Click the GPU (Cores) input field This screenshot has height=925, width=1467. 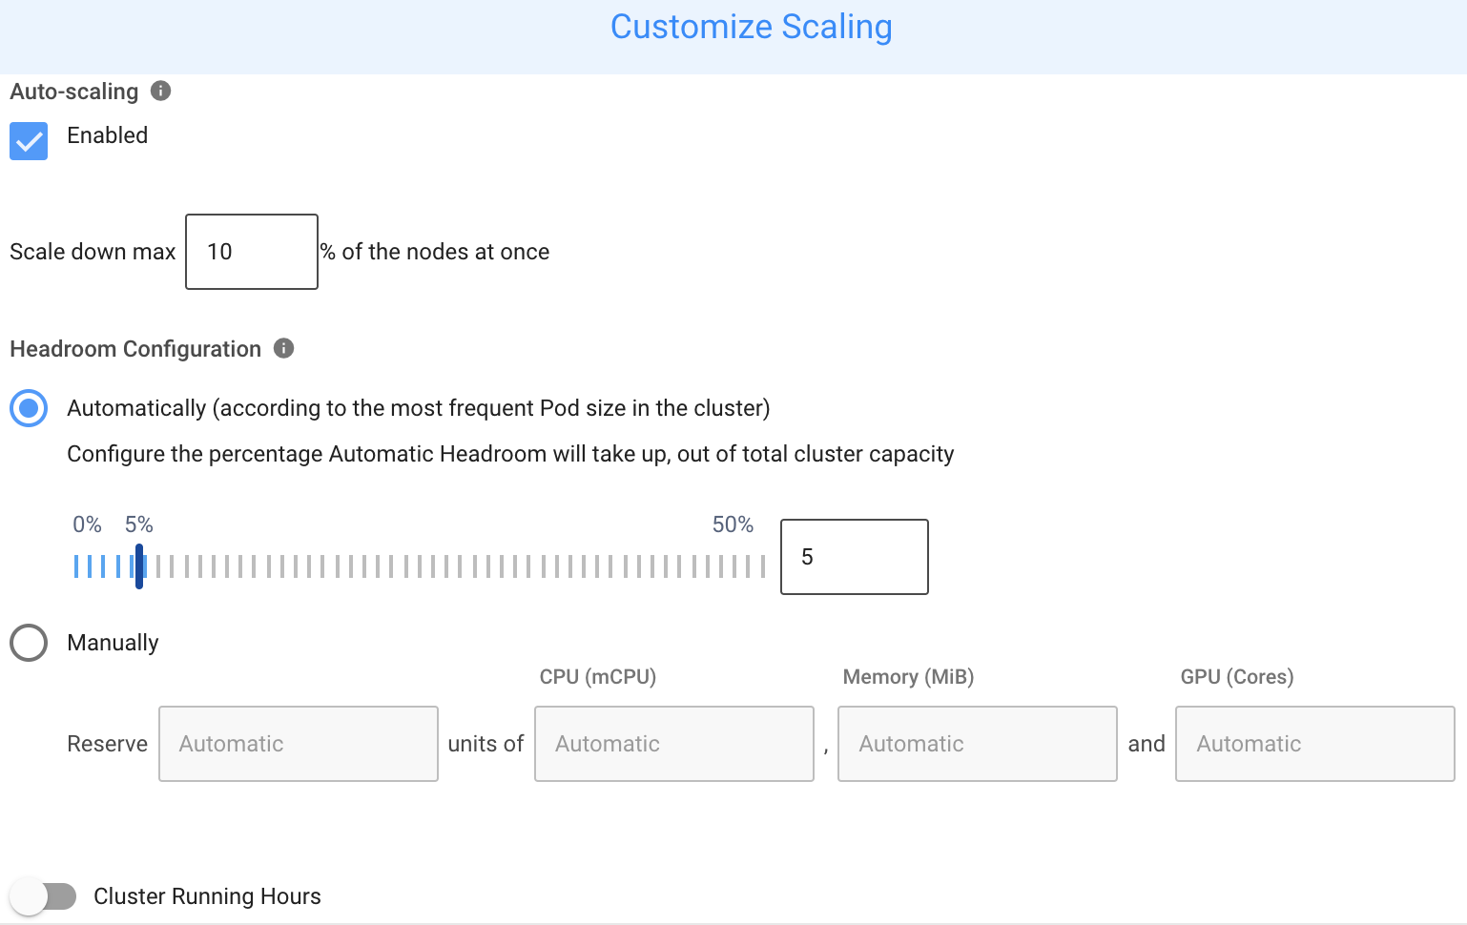1314,744
